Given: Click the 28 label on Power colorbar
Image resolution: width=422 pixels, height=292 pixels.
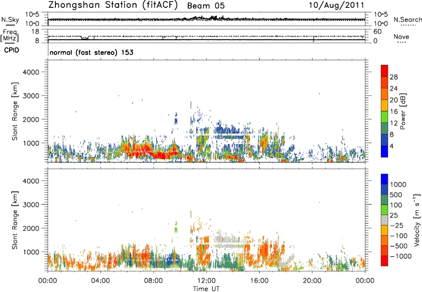Looking at the screenshot, I should 394,77.
